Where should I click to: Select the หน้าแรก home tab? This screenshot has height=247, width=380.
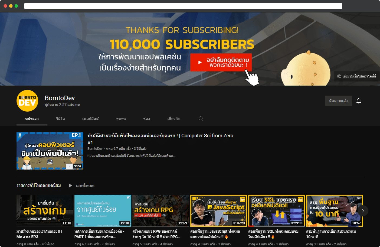point(32,119)
